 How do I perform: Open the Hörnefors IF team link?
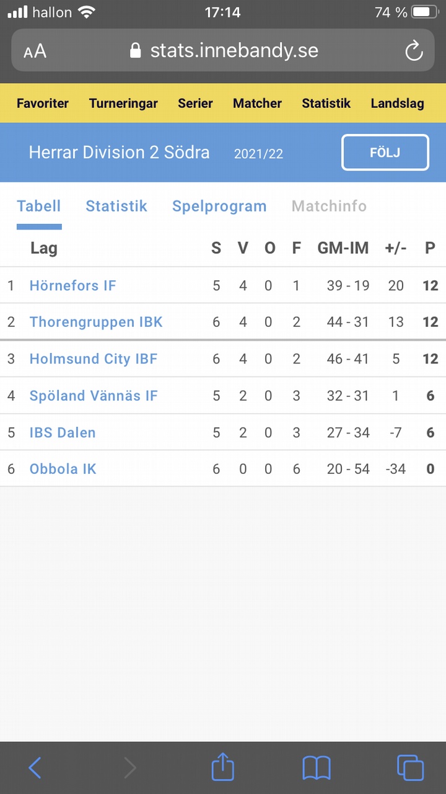pyautogui.click(x=73, y=285)
